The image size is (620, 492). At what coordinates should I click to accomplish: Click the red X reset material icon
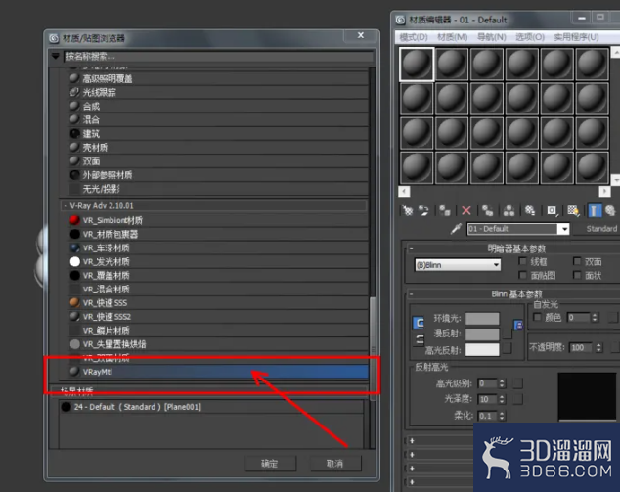coord(466,211)
